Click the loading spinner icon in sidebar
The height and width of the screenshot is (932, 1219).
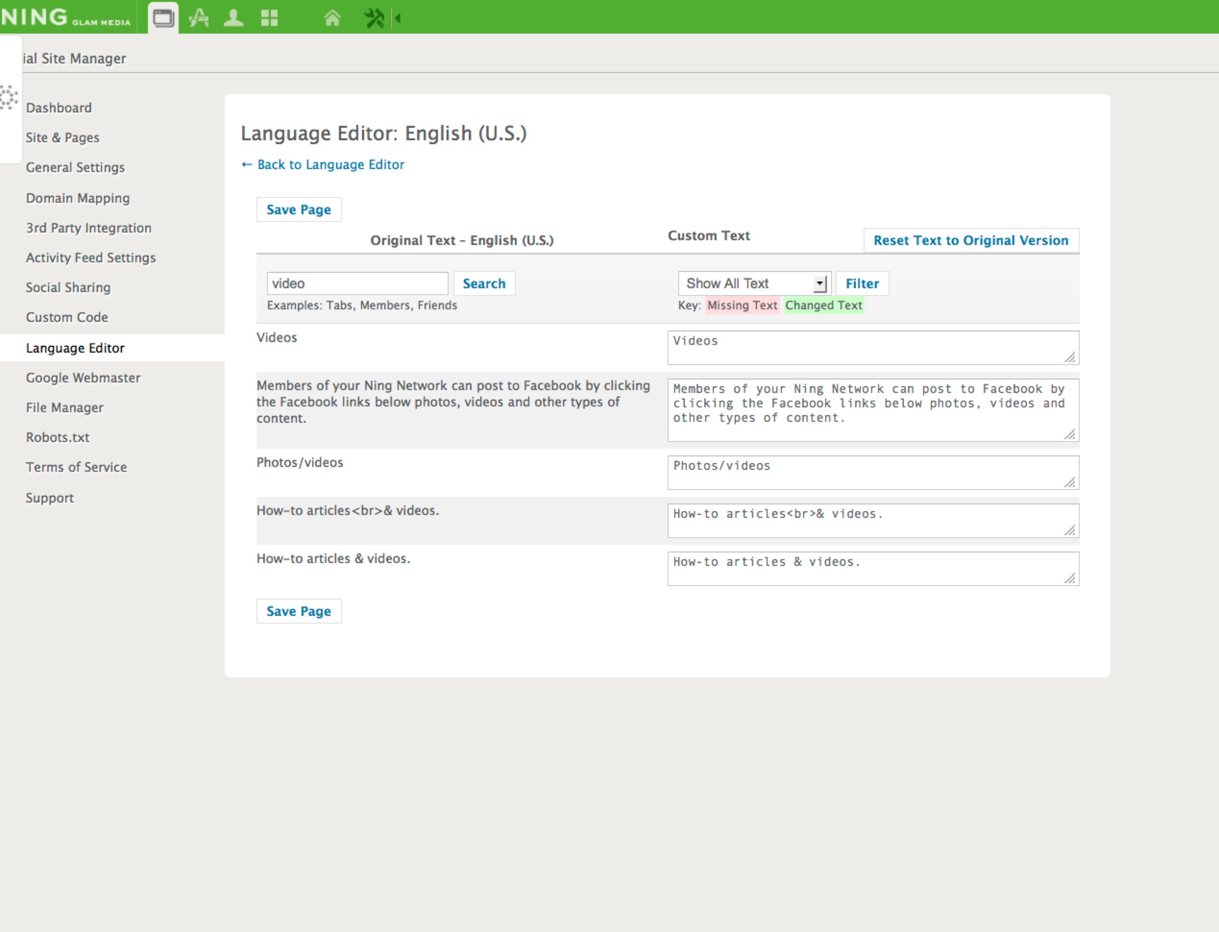point(8,98)
